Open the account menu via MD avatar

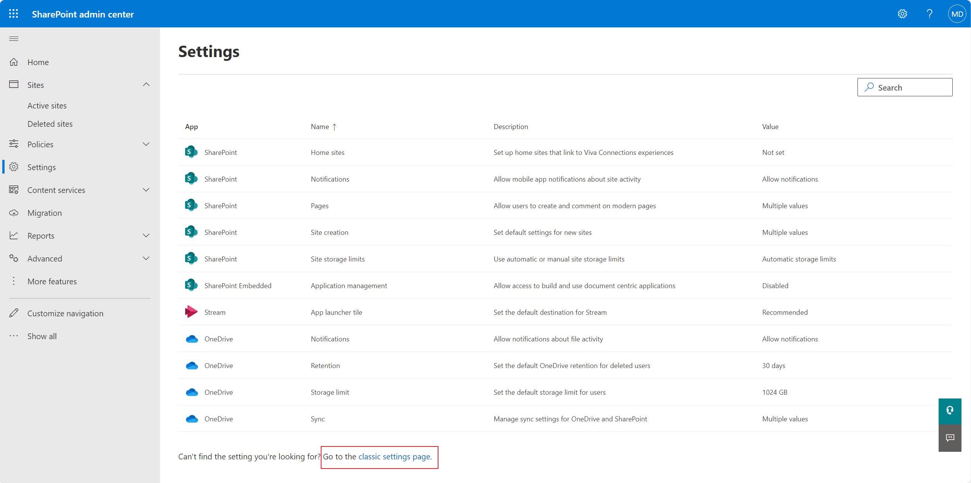957,13
